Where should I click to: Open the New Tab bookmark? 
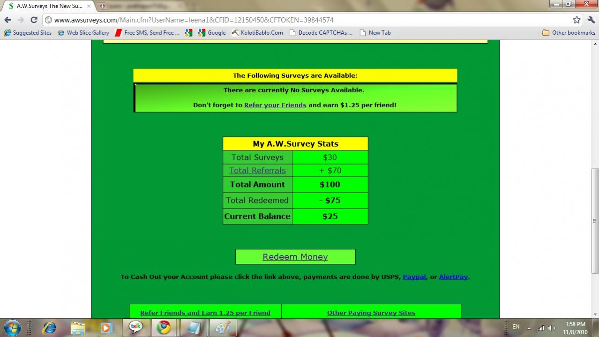tap(375, 33)
